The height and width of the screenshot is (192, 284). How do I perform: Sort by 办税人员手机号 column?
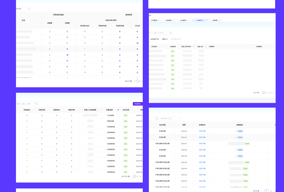pyautogui.click(x=193, y=46)
